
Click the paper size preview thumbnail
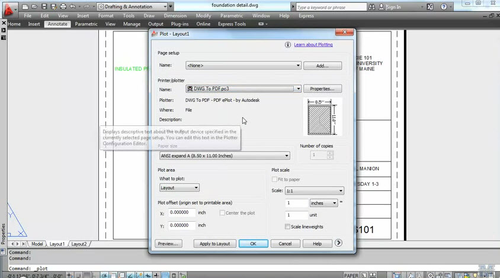(x=322, y=117)
